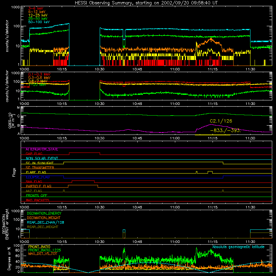Select the NON_SOLAR_EVENT flag label

42,158
